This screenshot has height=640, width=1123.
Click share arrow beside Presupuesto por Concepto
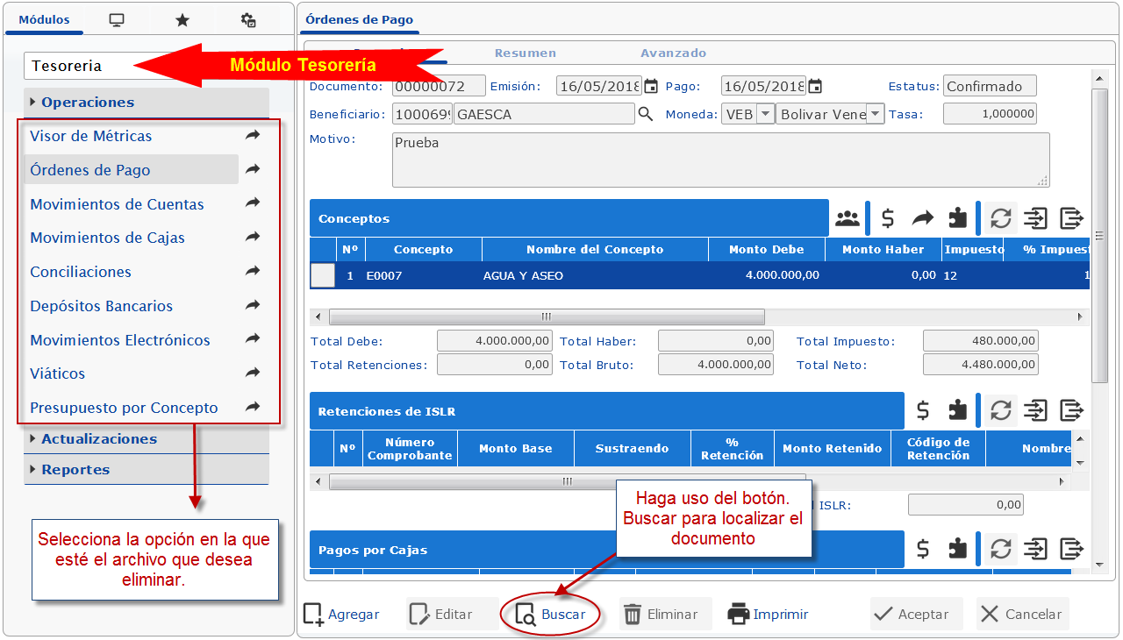253,407
